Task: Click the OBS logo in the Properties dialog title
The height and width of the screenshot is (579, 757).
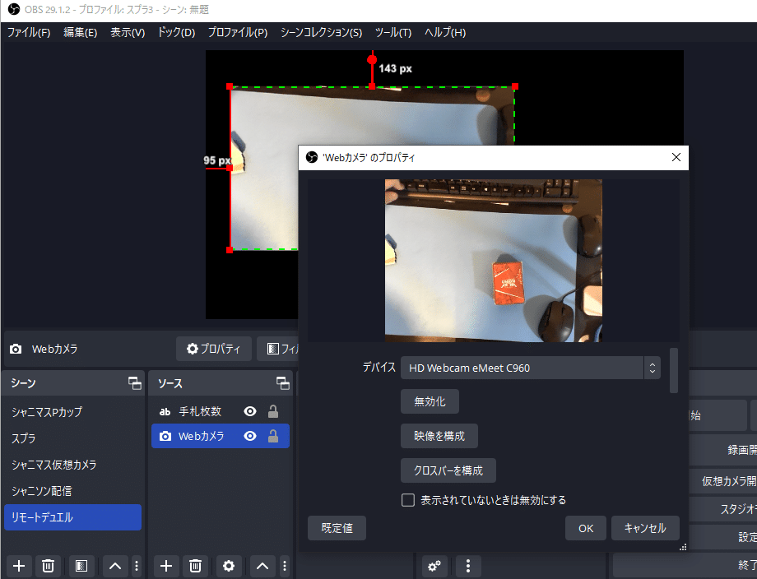Action: point(312,157)
